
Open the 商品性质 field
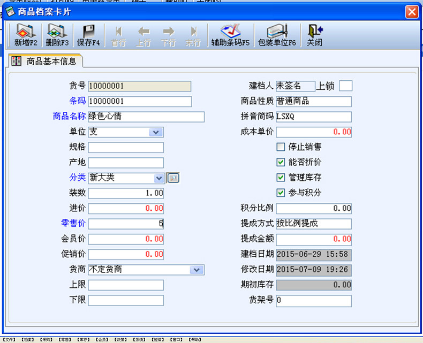(x=314, y=101)
